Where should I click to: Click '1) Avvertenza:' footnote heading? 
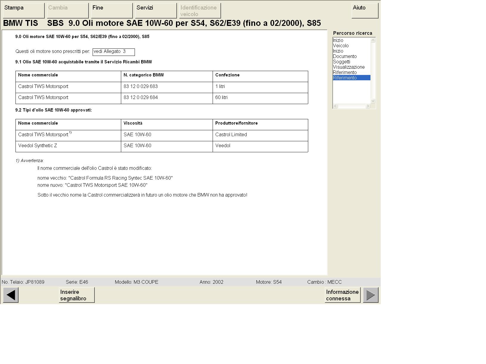(29, 161)
